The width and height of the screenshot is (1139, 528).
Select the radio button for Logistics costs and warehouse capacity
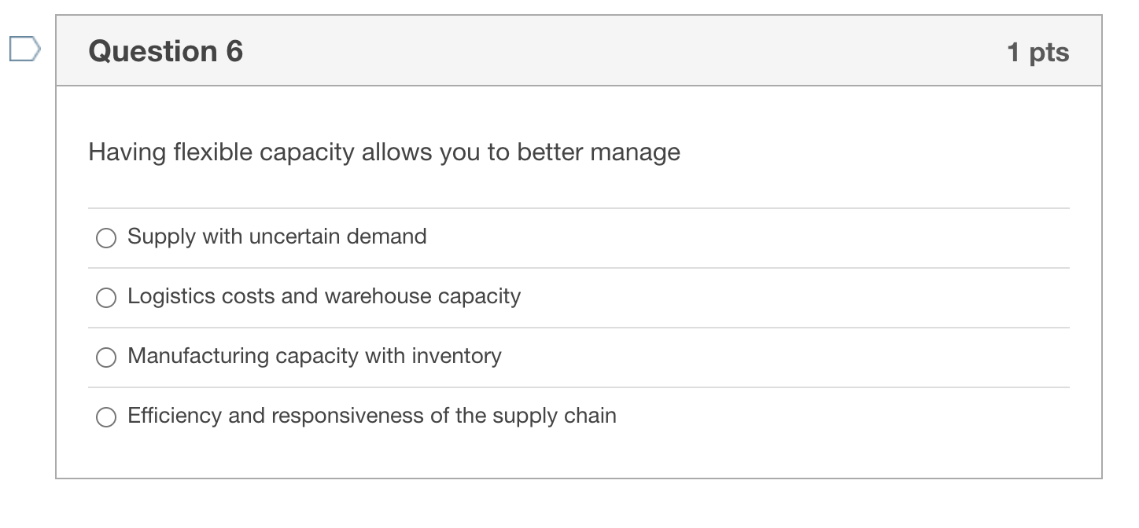106,297
